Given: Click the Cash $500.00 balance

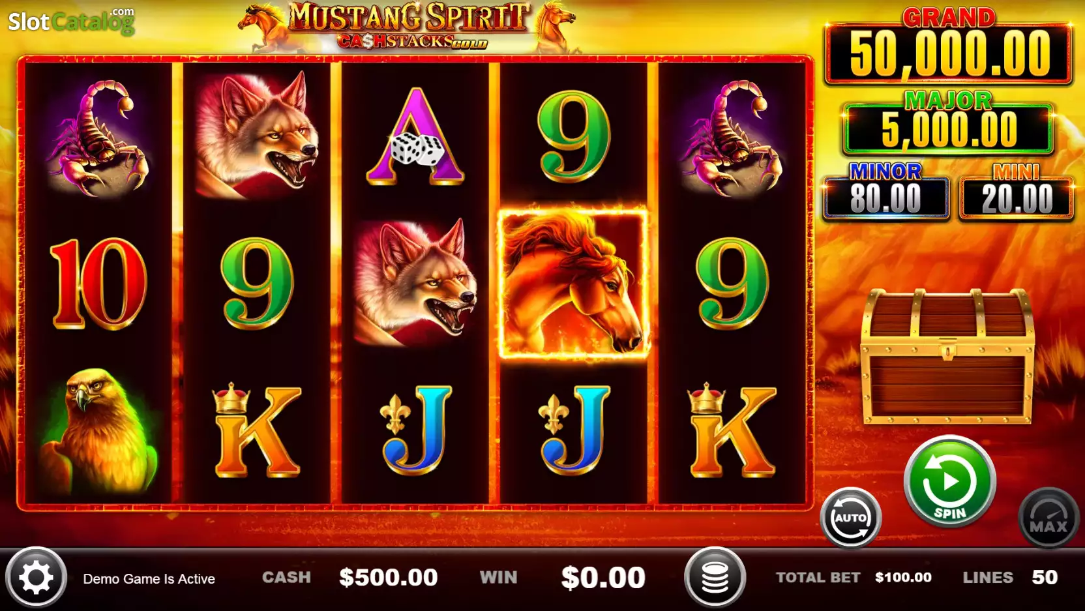Looking at the screenshot, I should [349, 577].
